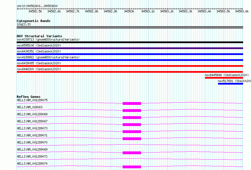Click the short red nsv6445846 variant bar
The height and width of the screenshot is (170, 251).
click(x=224, y=78)
